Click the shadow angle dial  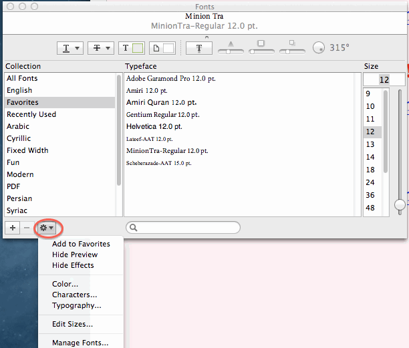(319, 47)
